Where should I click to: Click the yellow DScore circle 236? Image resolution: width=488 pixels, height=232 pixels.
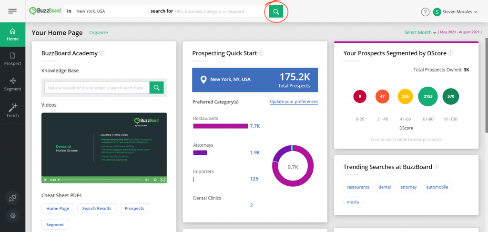click(405, 96)
